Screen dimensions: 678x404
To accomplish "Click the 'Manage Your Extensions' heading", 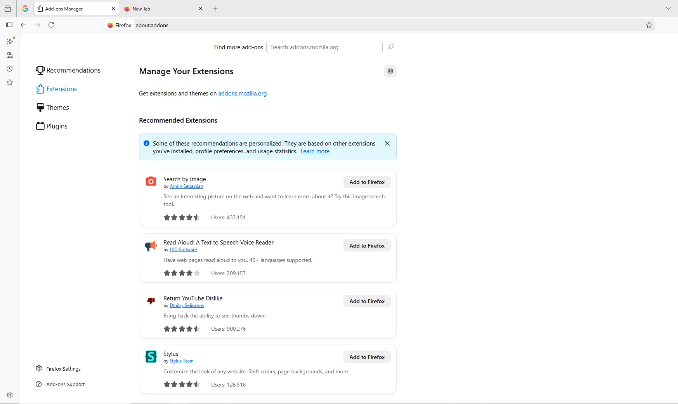I will click(186, 71).
